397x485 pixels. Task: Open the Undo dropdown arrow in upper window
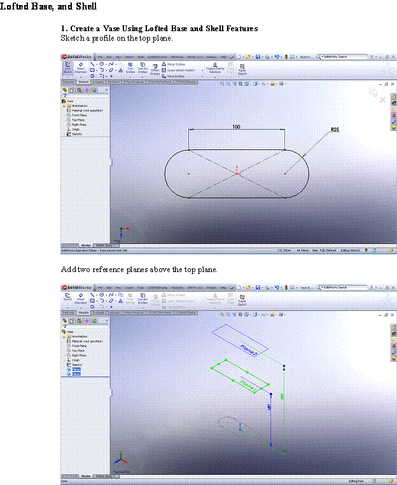(x=281, y=57)
